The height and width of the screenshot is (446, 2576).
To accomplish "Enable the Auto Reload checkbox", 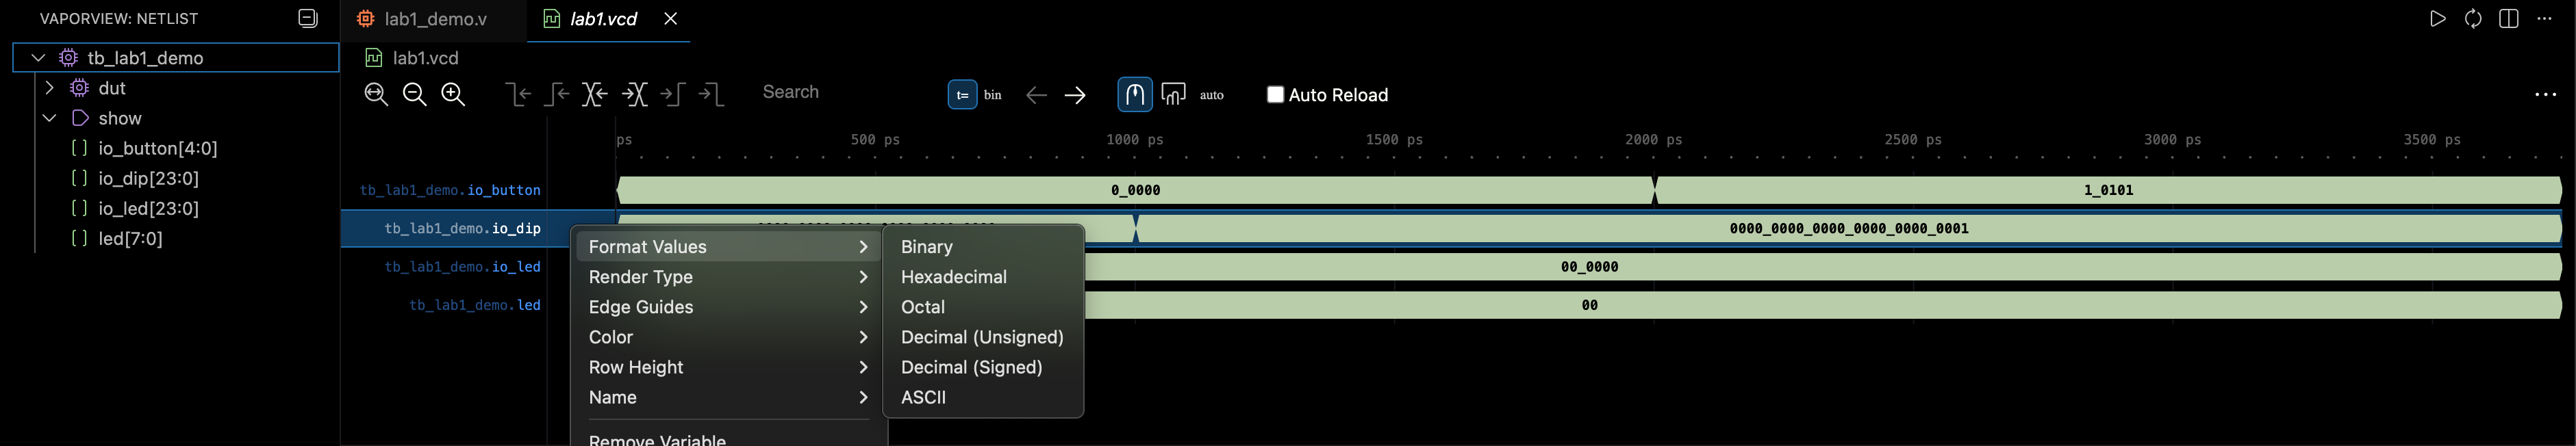I will (x=1275, y=95).
